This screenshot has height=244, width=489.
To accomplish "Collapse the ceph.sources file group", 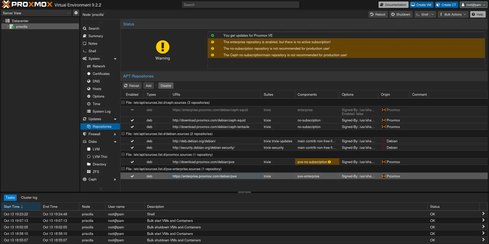I will (123, 103).
